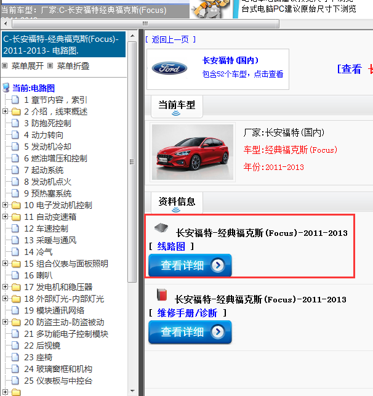Viewport: 373px width, 396px height.
Task: Click the page icon beside 1 章节内容，索引
Action: point(15,100)
